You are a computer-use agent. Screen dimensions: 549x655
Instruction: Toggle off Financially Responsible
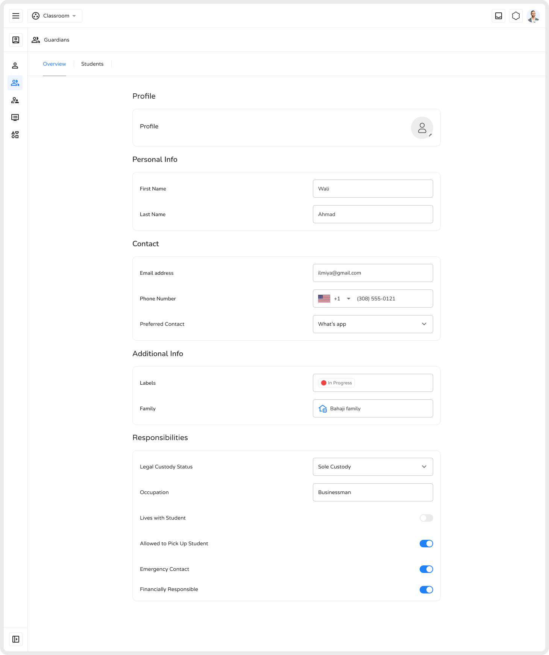coord(426,589)
